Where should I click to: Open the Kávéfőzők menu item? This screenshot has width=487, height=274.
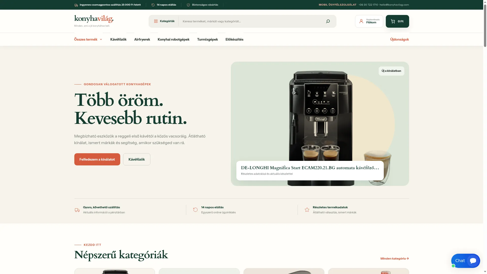pyautogui.click(x=118, y=40)
